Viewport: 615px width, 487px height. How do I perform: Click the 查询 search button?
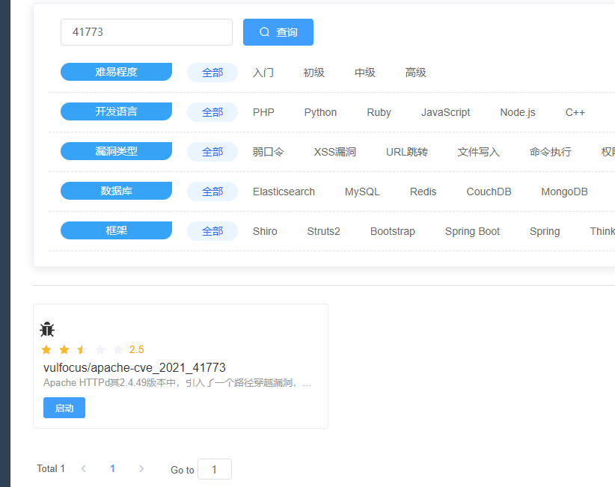tap(278, 32)
